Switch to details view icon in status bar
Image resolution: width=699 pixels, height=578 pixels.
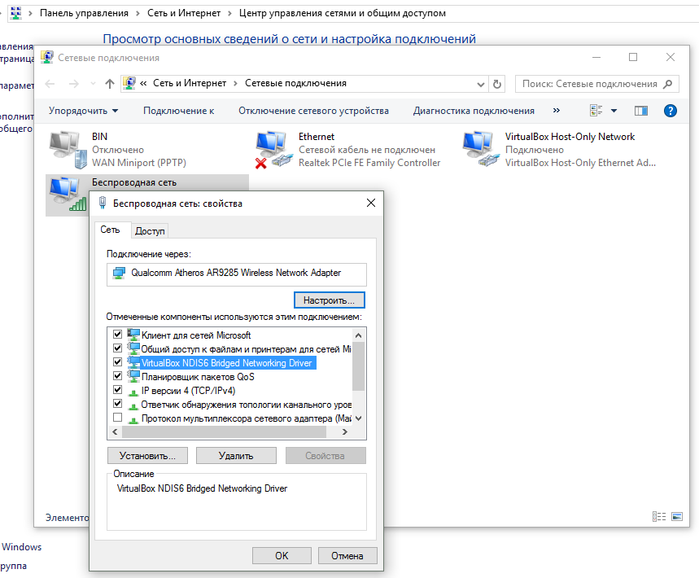(659, 516)
